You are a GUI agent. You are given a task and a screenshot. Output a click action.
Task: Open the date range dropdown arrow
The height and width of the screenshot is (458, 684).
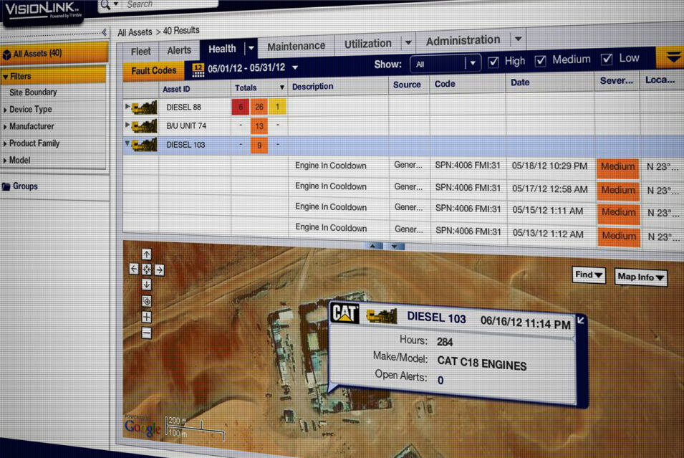pos(295,67)
